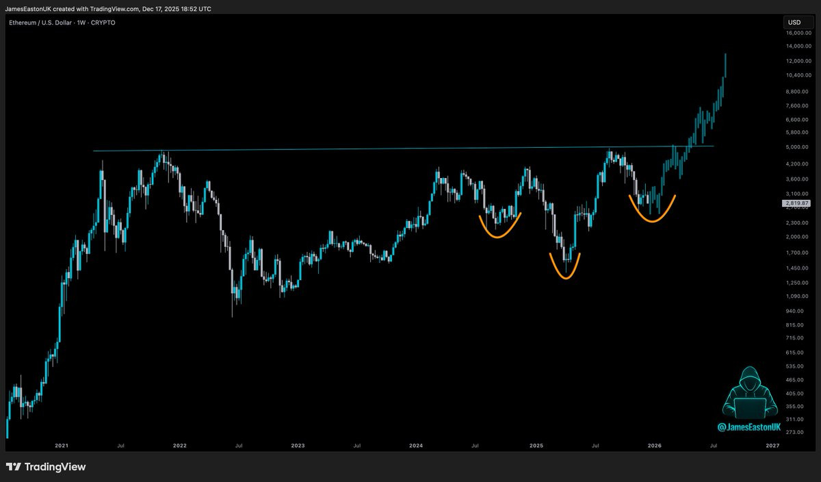Click the 1,090.00 price axis label
Image resolution: width=821 pixels, height=482 pixels.
(798, 296)
